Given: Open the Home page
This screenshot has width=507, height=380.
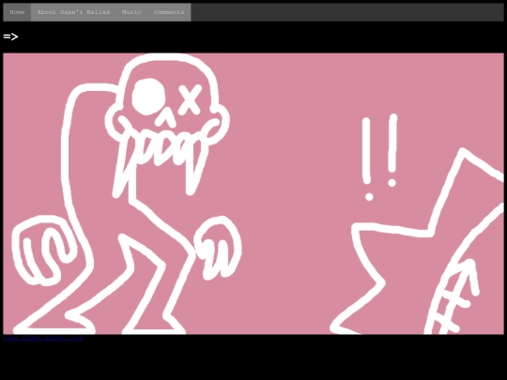Looking at the screenshot, I should tap(17, 12).
